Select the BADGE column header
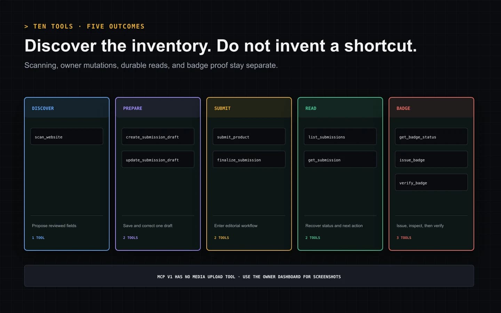 pyautogui.click(x=431, y=108)
